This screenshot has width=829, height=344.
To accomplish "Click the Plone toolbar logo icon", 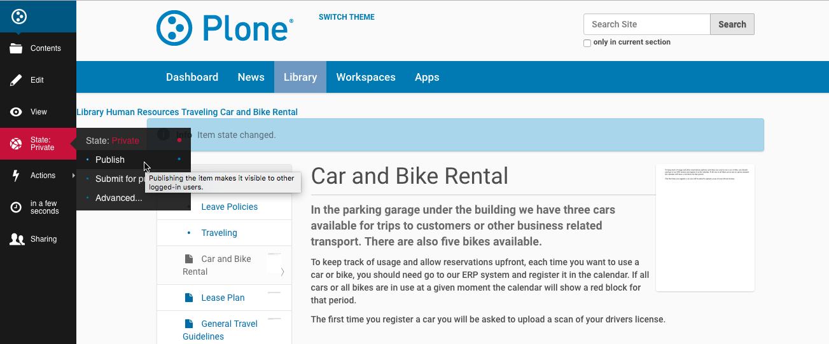I will (19, 17).
